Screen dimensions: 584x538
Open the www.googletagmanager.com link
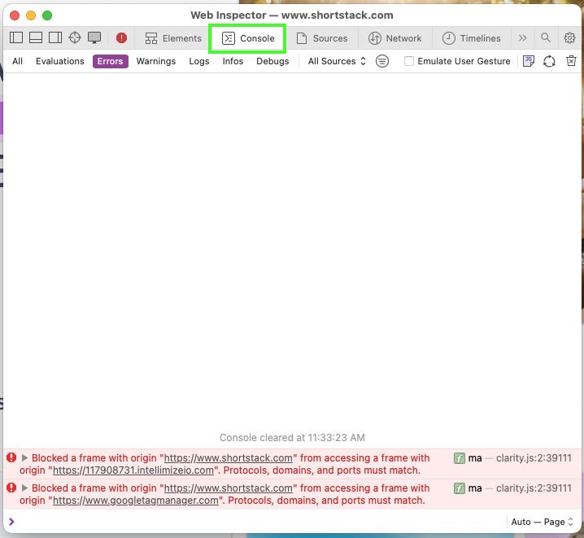[x=136, y=501]
